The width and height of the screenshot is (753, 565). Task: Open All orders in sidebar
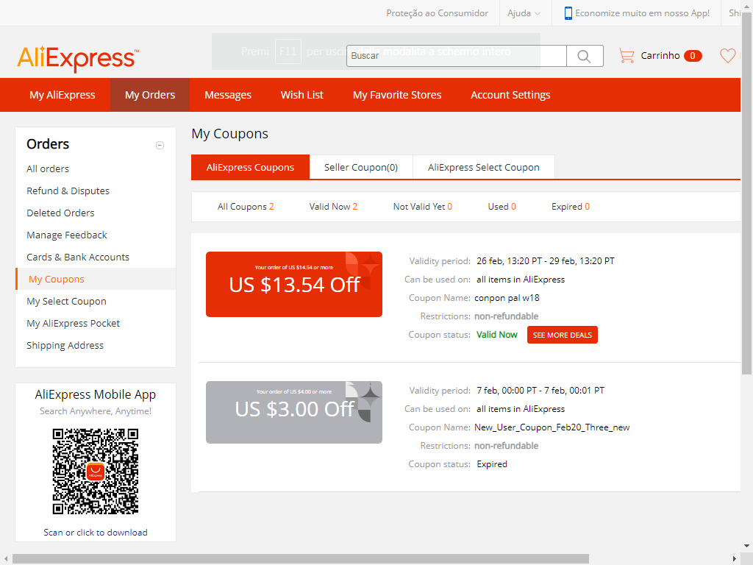pyautogui.click(x=48, y=168)
